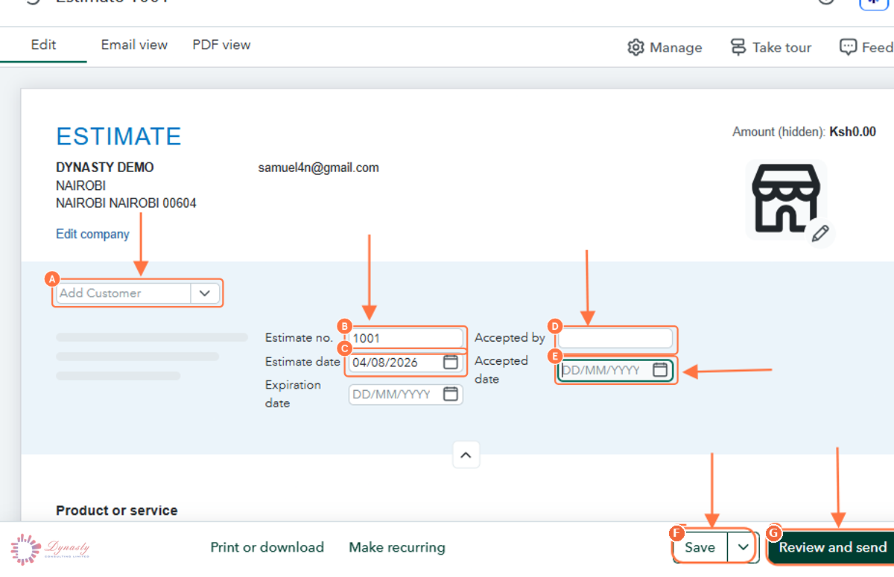Open the Save options dropdown arrow
This screenshot has width=894, height=577.
point(743,547)
